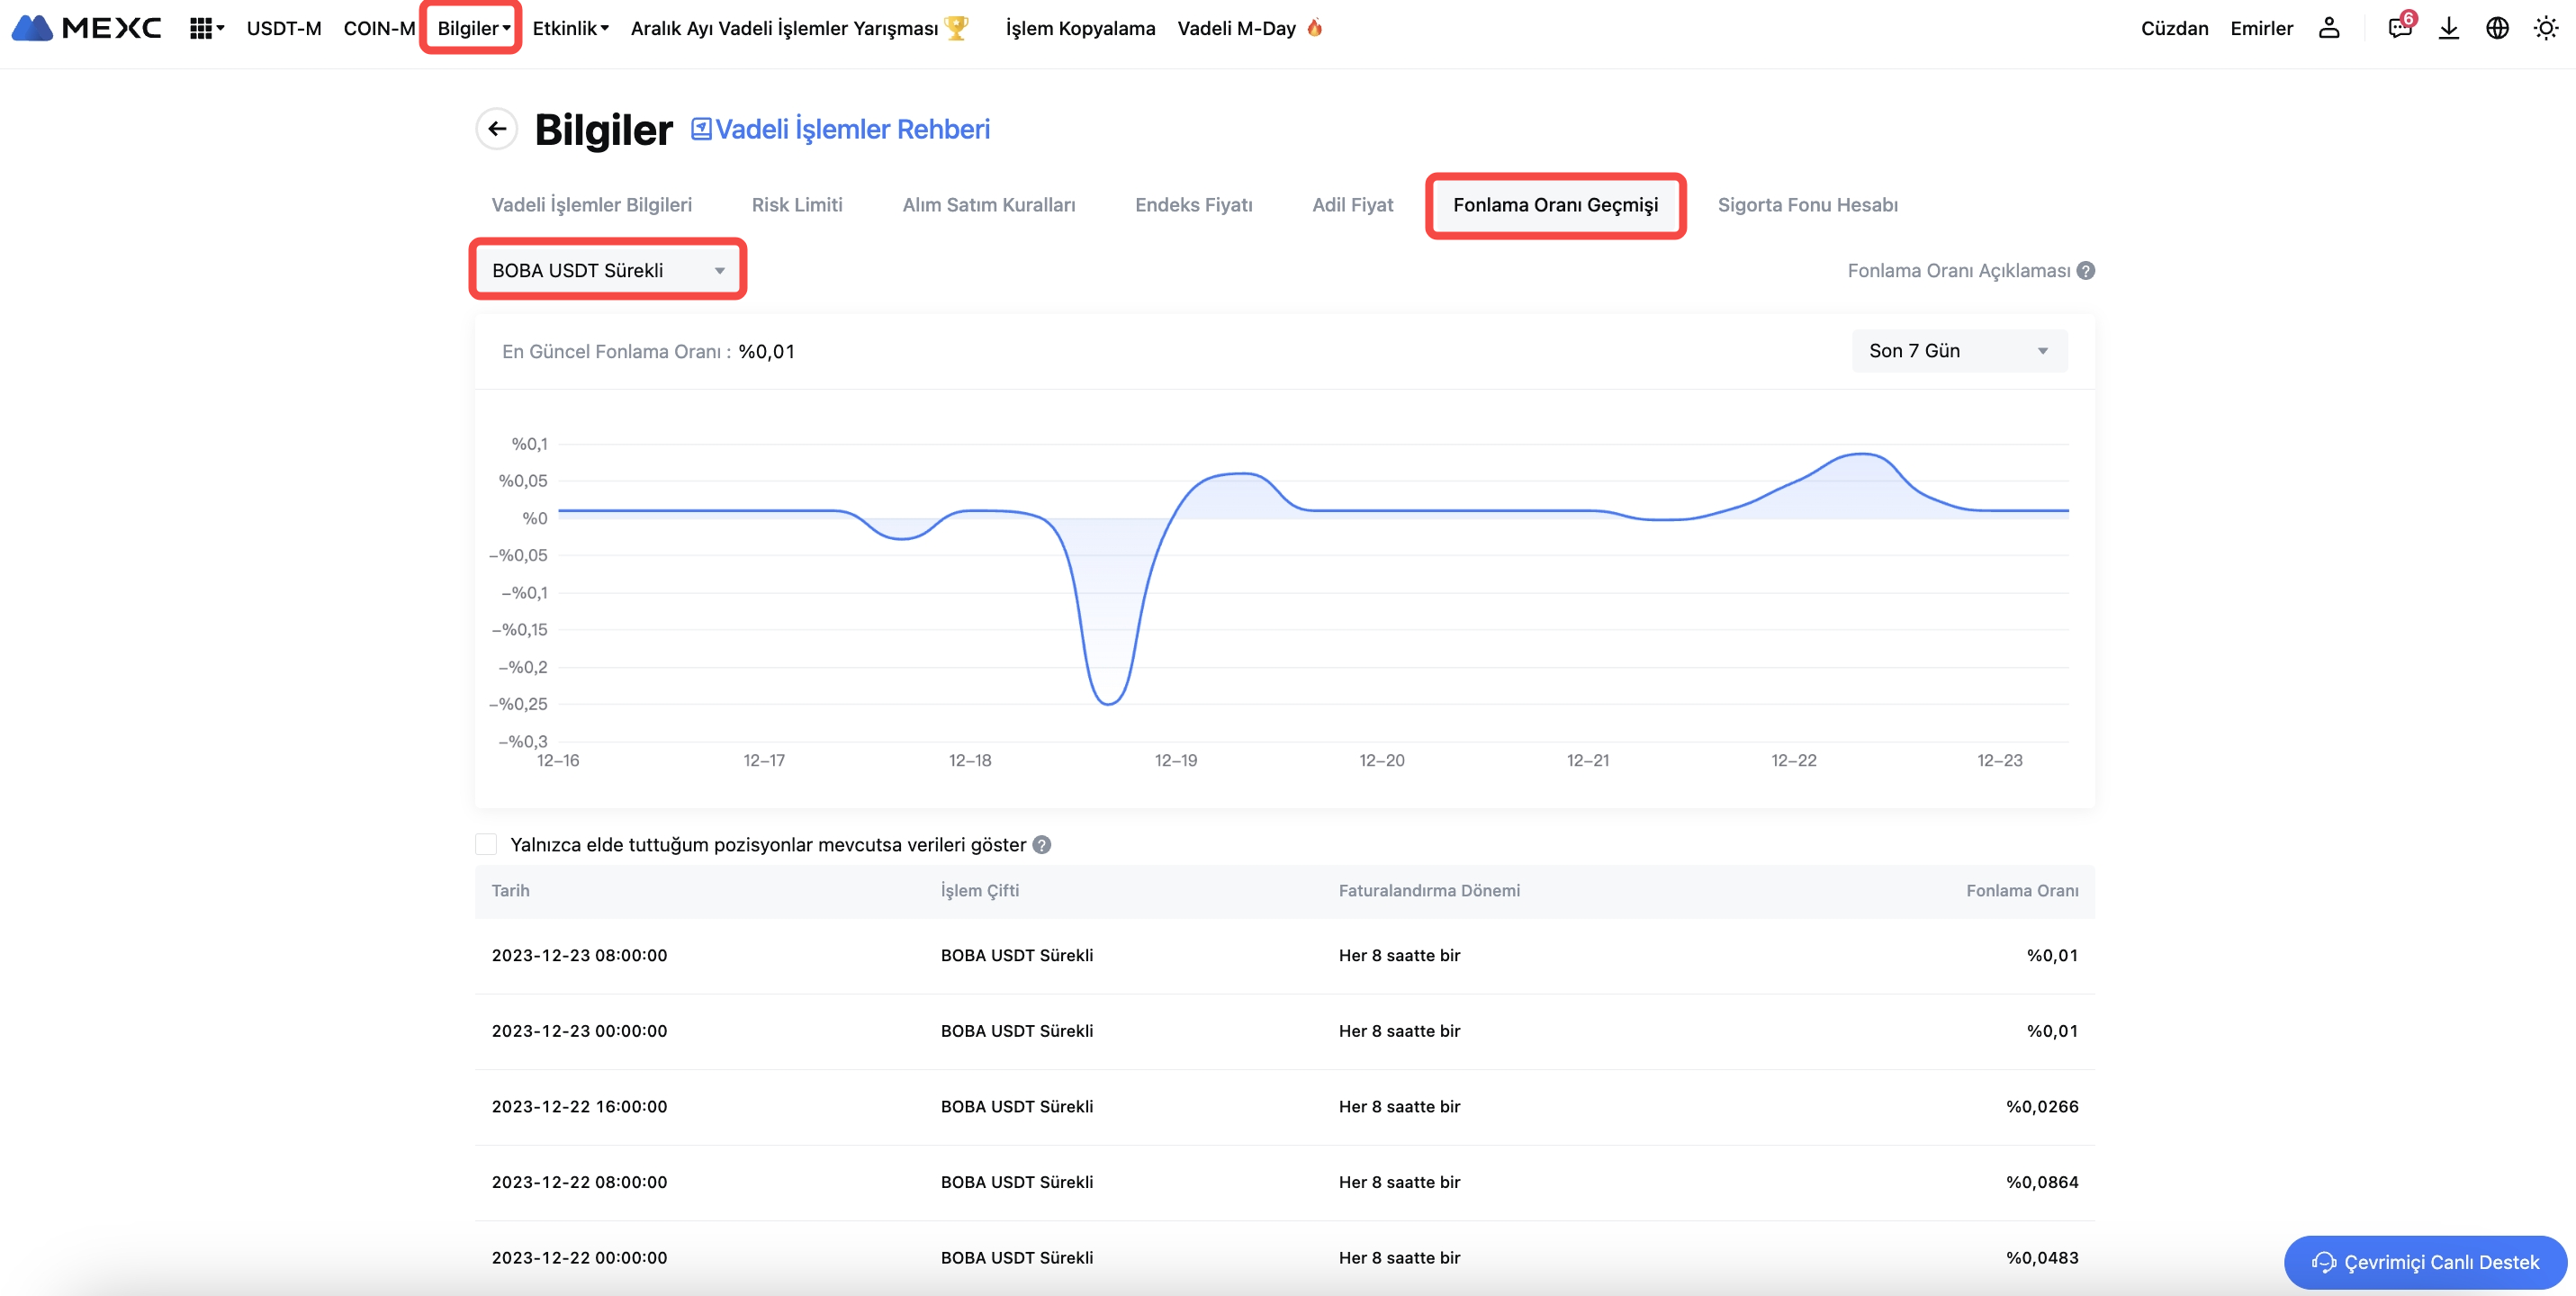This screenshot has height=1296, width=2576.
Task: Open Cüzdan in the top bar
Action: 2174,28
